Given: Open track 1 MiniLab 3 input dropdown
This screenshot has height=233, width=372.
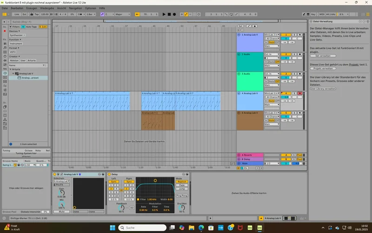Looking at the screenshot, I should point(272,34).
